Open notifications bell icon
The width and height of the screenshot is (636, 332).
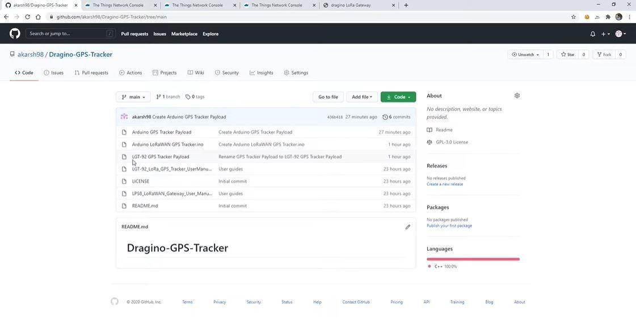tap(593, 34)
